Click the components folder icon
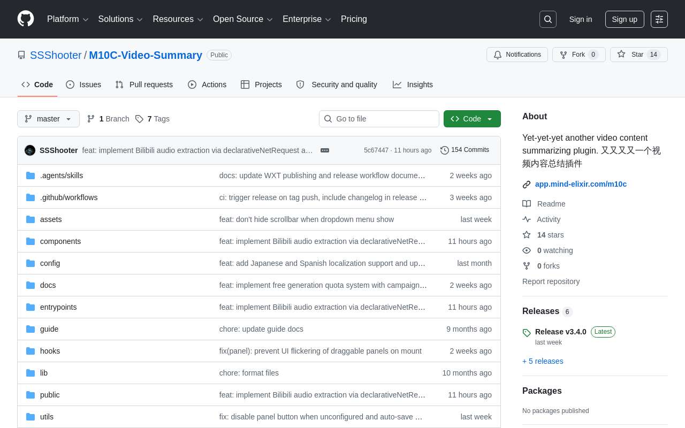Image resolution: width=685 pixels, height=428 pixels. click(31, 241)
